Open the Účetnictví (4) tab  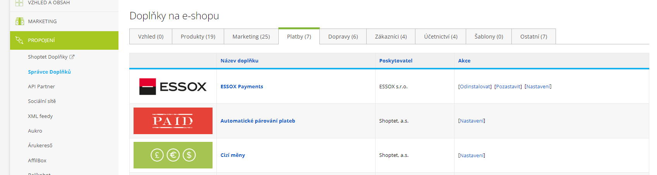click(440, 37)
